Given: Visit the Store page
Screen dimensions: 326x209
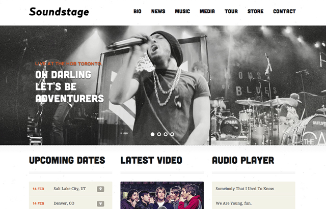Looking at the screenshot, I should point(256,11).
